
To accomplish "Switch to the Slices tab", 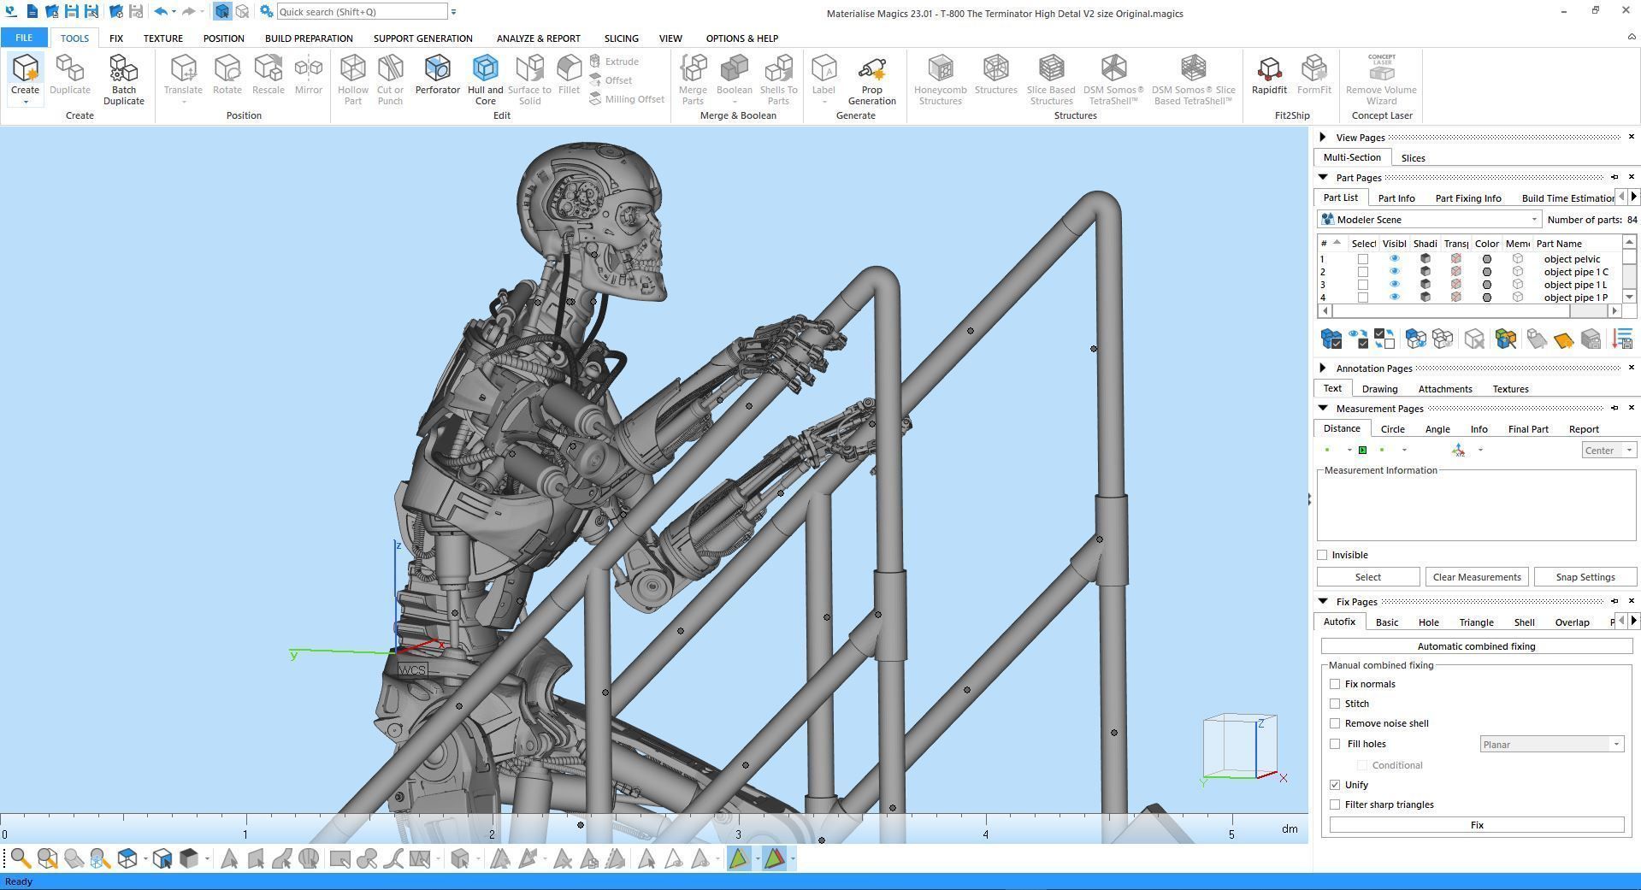I will pyautogui.click(x=1413, y=158).
